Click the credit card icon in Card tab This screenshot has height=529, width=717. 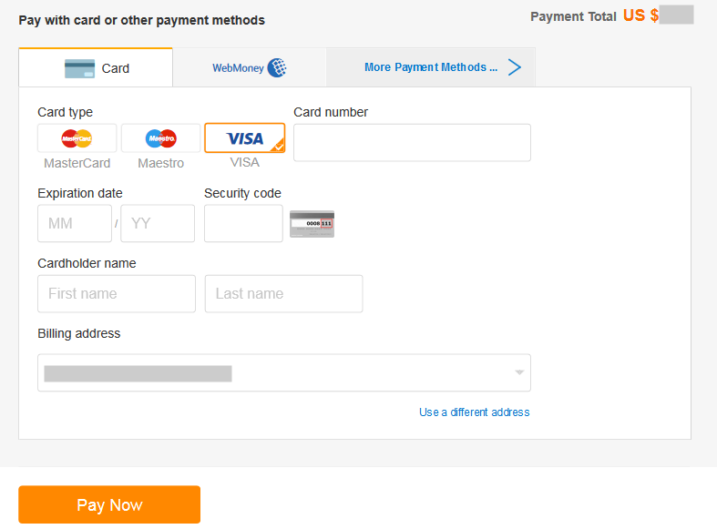pyautogui.click(x=79, y=68)
